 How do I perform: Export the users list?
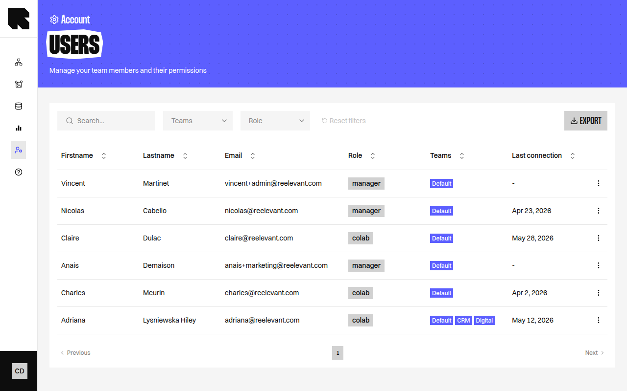coord(586,121)
